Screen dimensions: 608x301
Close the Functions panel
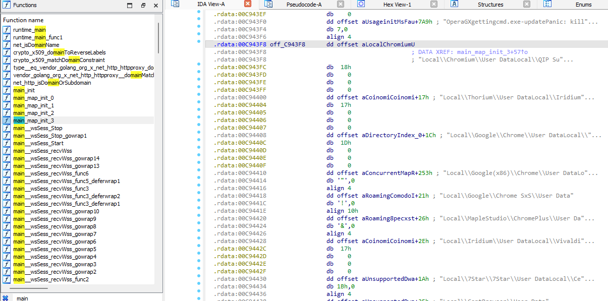pos(155,6)
